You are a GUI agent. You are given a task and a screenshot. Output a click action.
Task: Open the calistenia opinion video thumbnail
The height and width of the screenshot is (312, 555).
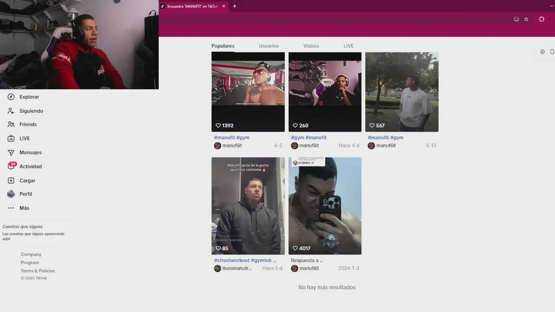point(248,206)
